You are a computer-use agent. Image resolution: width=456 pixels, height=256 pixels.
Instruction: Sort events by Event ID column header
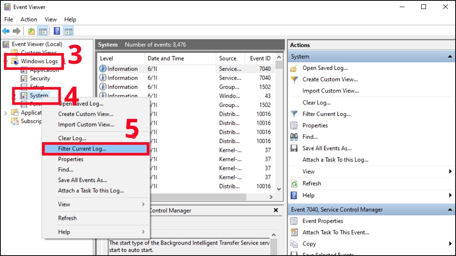tap(260, 58)
